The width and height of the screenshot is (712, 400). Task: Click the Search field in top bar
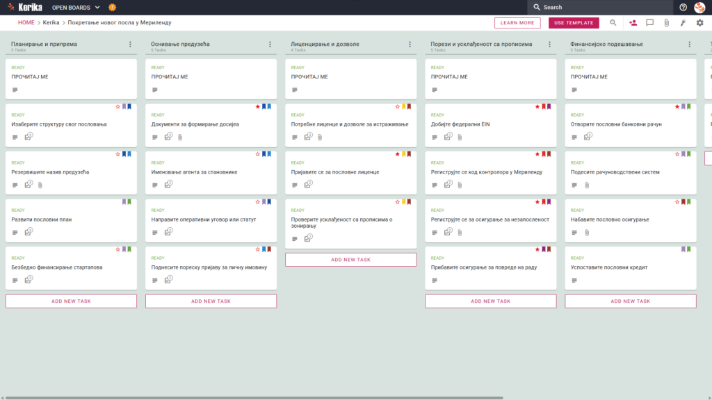(x=600, y=7)
